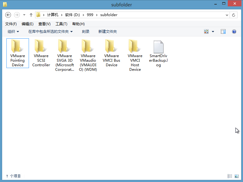Open the 组织 dropdown
This screenshot has width=243, height=182.
pos(13,32)
